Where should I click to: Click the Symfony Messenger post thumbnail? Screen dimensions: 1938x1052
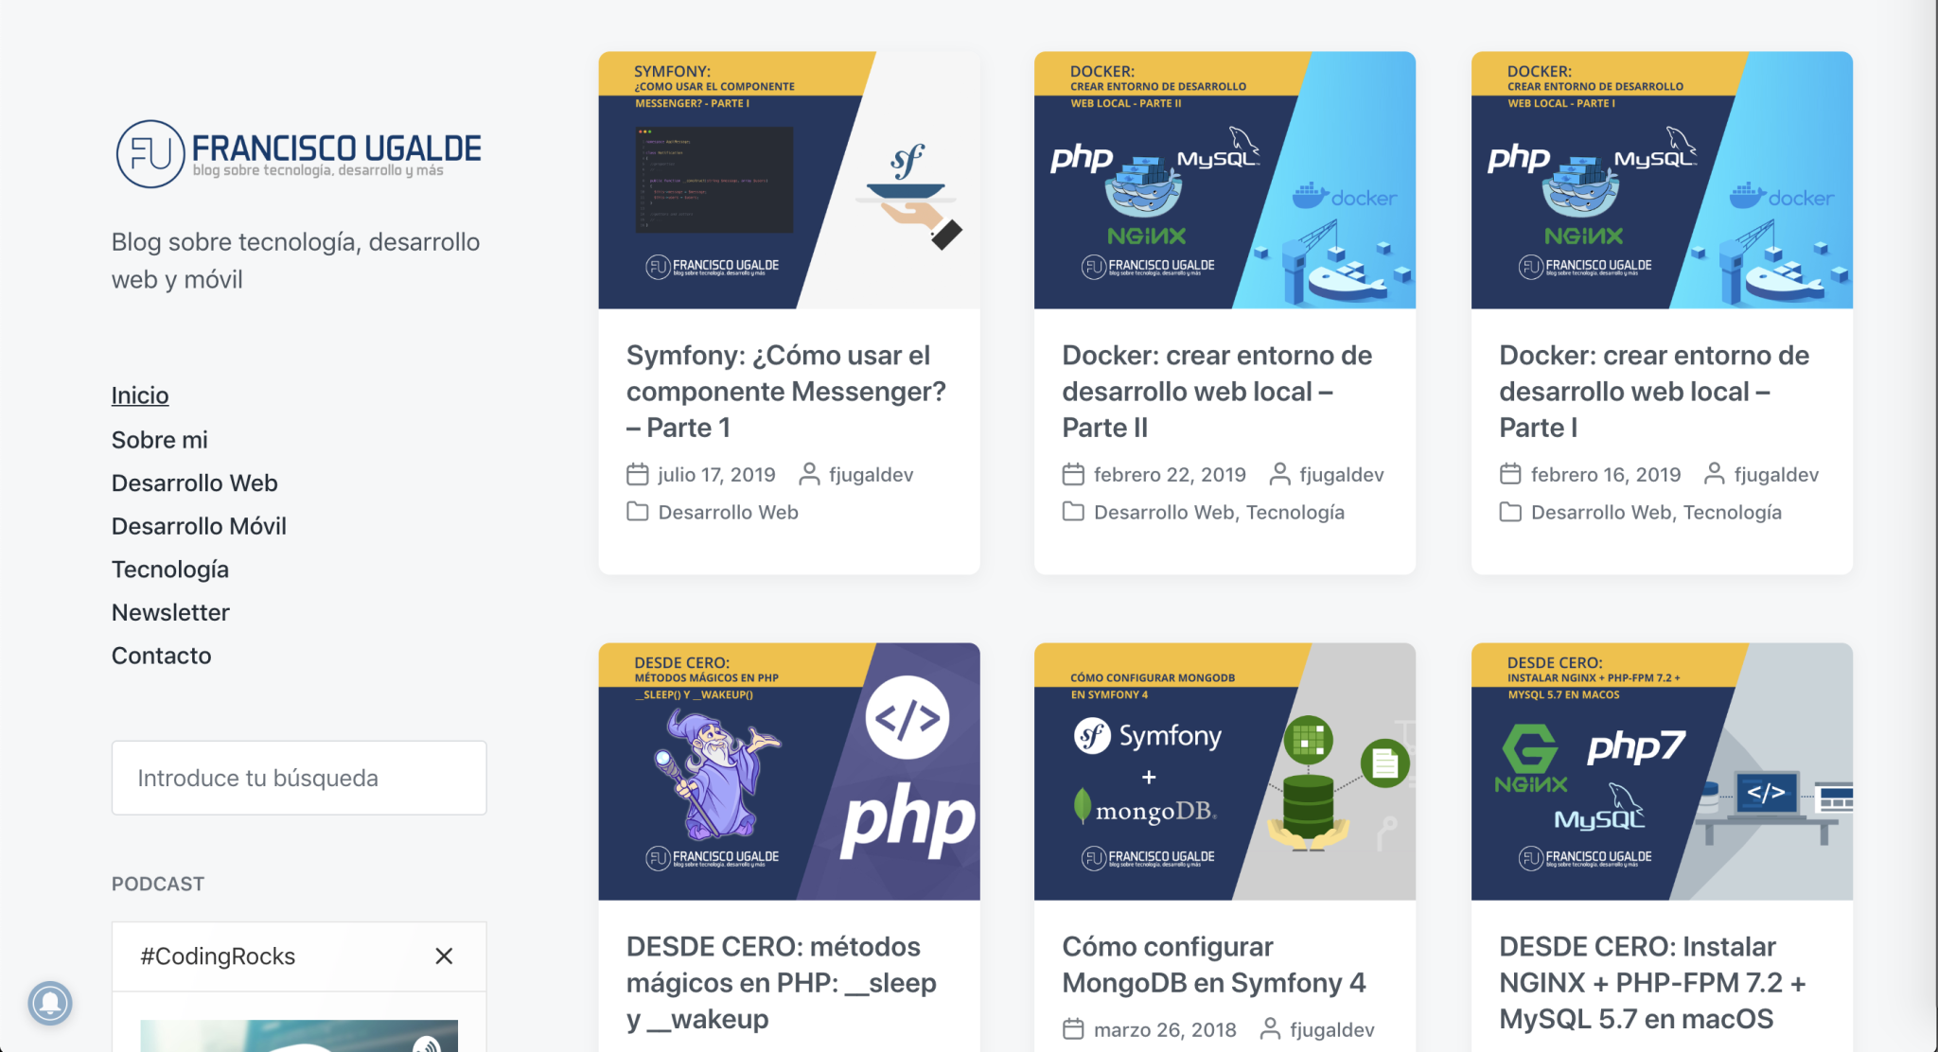(x=789, y=180)
